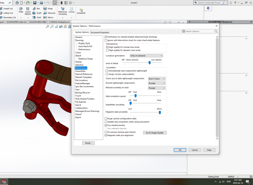Image resolution: width=253 pixels, height=185 pixels.
Task: Toggle the Instant3D icon
Action: [x=81, y=9]
